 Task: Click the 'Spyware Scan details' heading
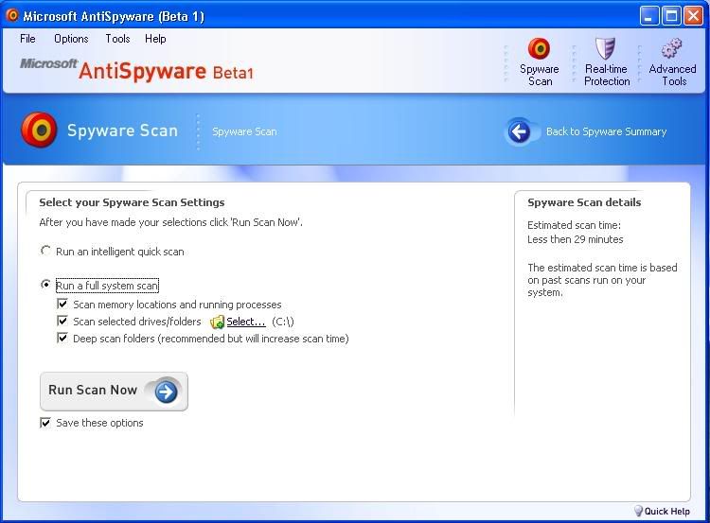tap(584, 202)
